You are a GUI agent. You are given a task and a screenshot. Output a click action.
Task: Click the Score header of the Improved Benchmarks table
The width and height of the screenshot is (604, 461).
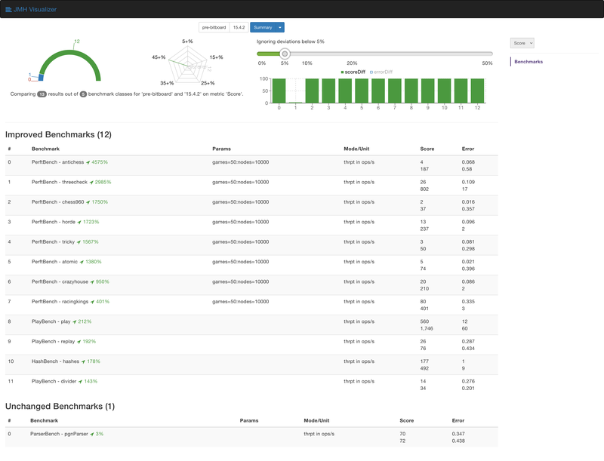click(x=427, y=149)
